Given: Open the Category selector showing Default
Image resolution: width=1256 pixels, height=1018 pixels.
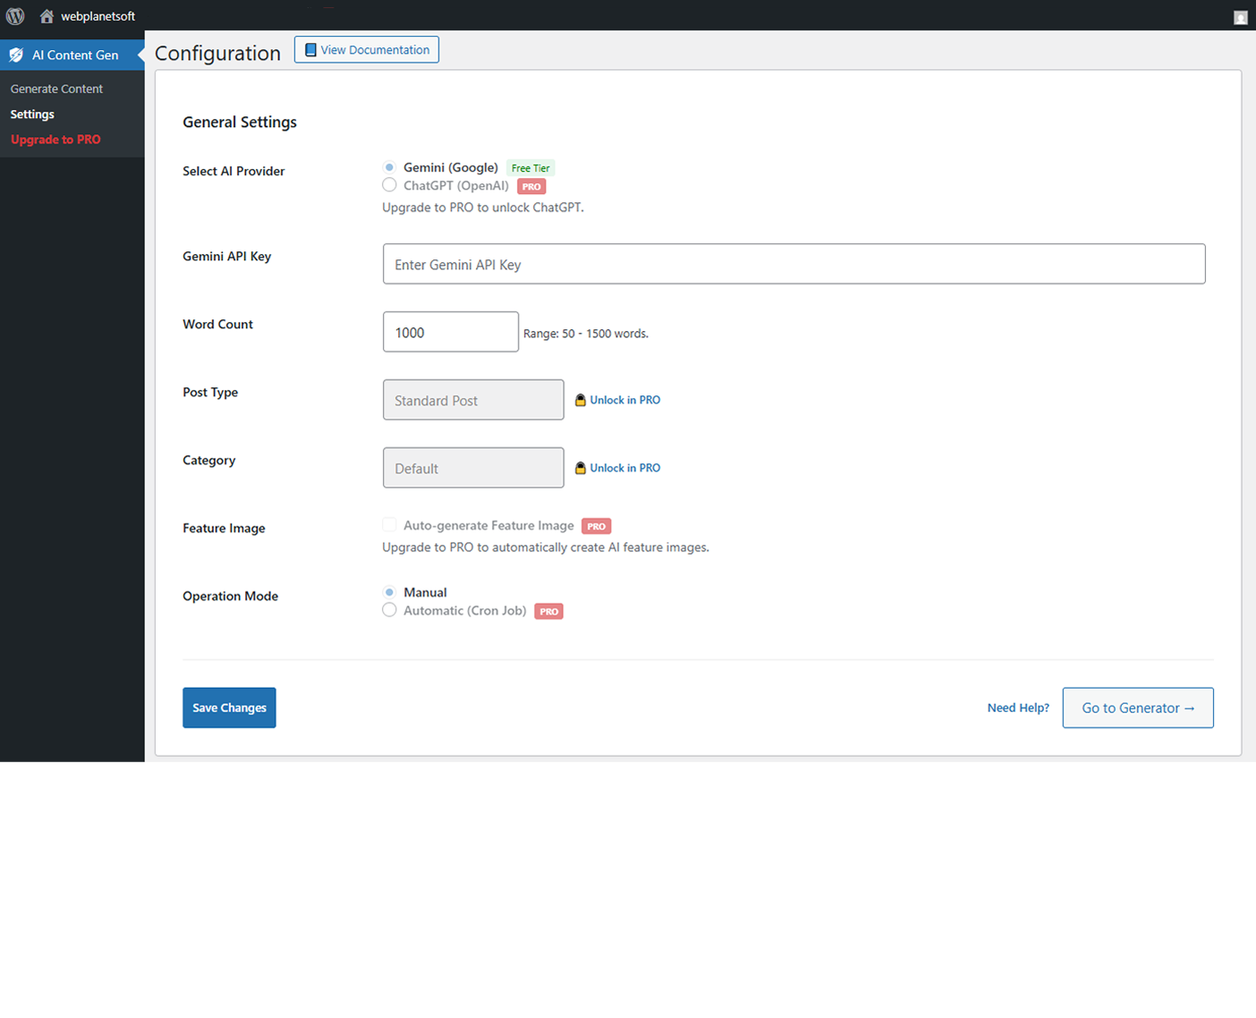Looking at the screenshot, I should pyautogui.click(x=472, y=467).
